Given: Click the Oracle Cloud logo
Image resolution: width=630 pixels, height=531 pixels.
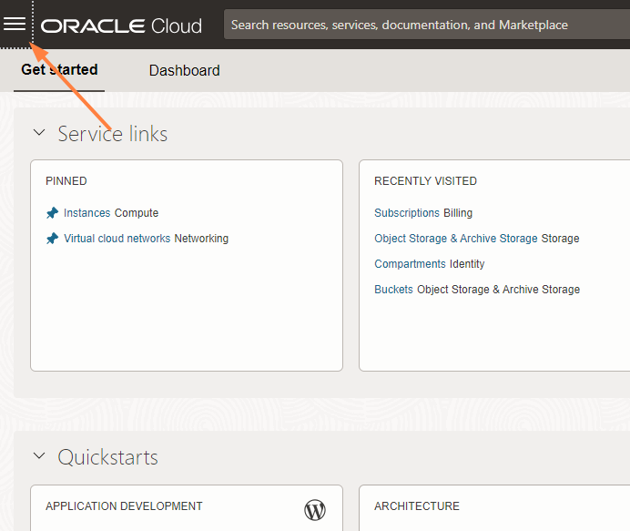Looking at the screenshot, I should [x=121, y=26].
